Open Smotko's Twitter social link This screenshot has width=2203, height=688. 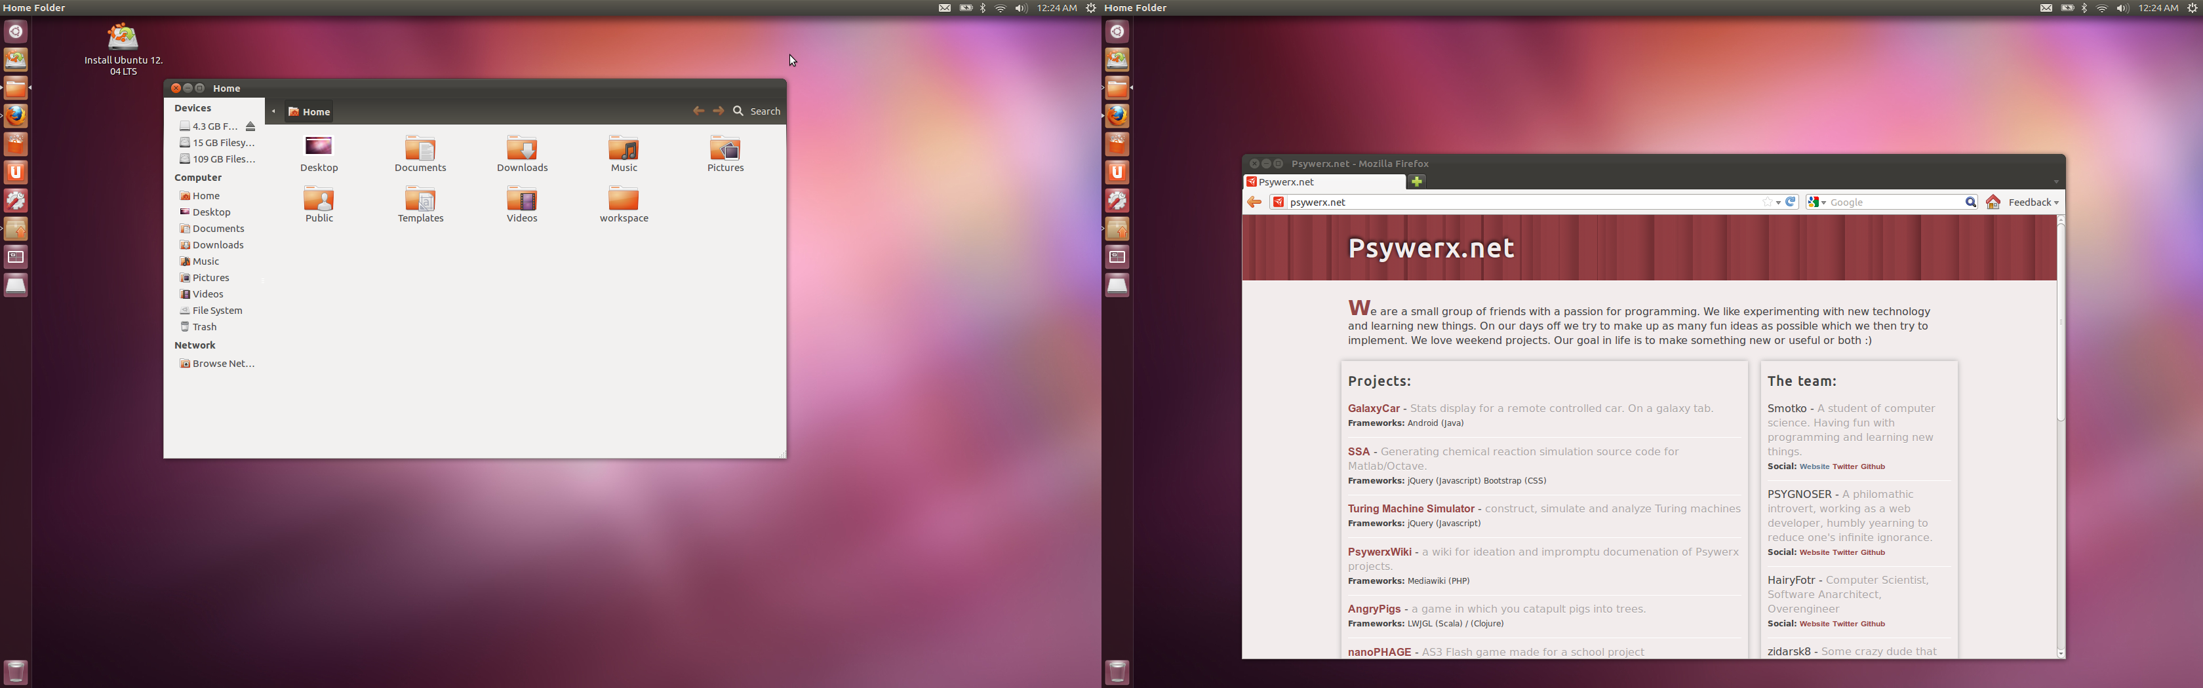coord(1844,467)
